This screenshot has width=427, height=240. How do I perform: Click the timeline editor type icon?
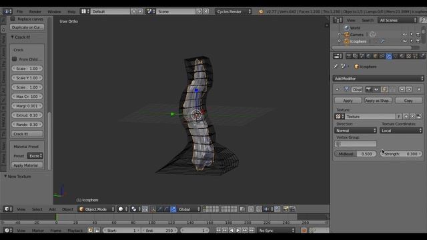coord(8,230)
